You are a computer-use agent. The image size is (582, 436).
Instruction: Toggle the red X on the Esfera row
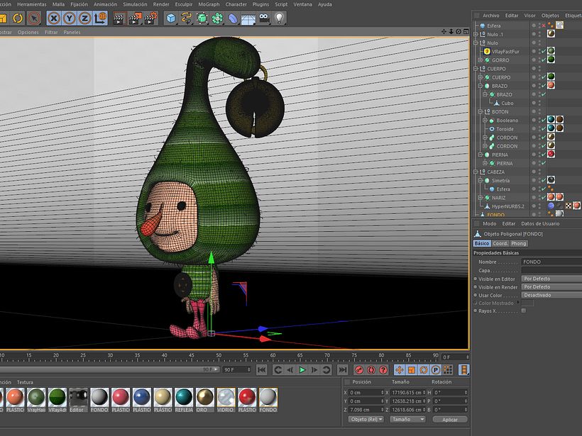544,26
